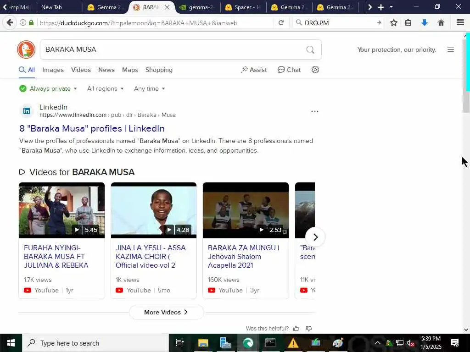Open JINA LA YESU - ASSA KAZIMA CHOIR title
Screen dimensions: 470x352
151,257
